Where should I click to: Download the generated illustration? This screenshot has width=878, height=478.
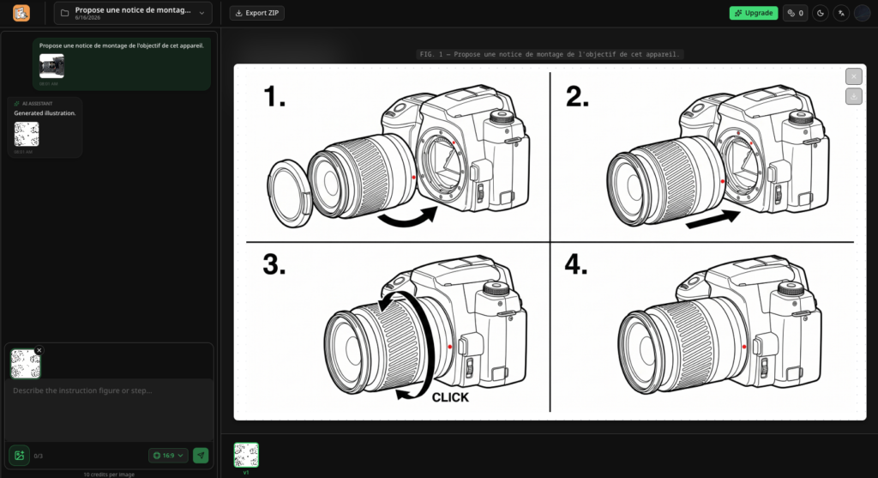(x=853, y=96)
